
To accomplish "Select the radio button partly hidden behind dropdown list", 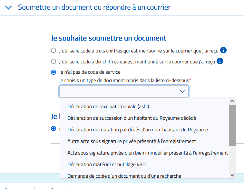I will pos(54,128).
